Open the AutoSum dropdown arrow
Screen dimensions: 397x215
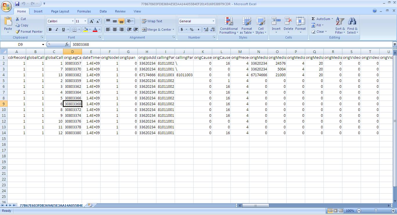point(332,19)
